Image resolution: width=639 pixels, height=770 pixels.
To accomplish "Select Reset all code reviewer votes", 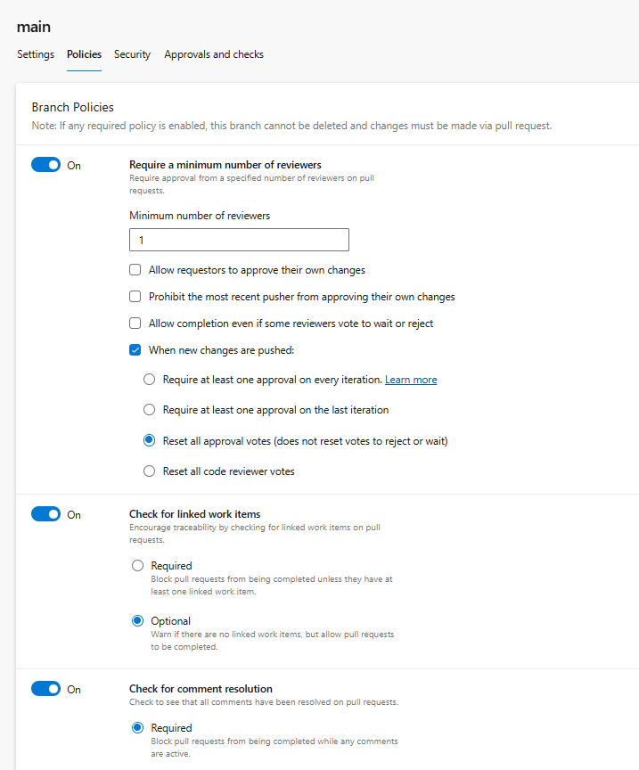I will [x=150, y=471].
